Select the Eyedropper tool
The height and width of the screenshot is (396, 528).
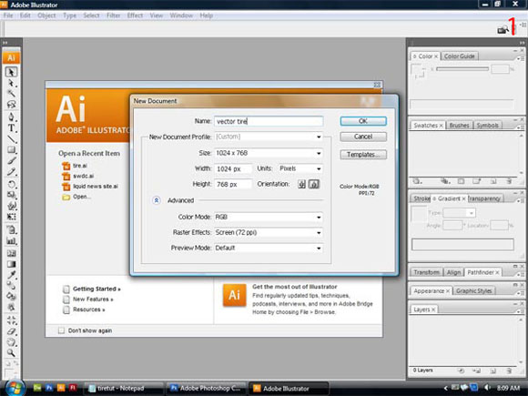tap(11, 275)
